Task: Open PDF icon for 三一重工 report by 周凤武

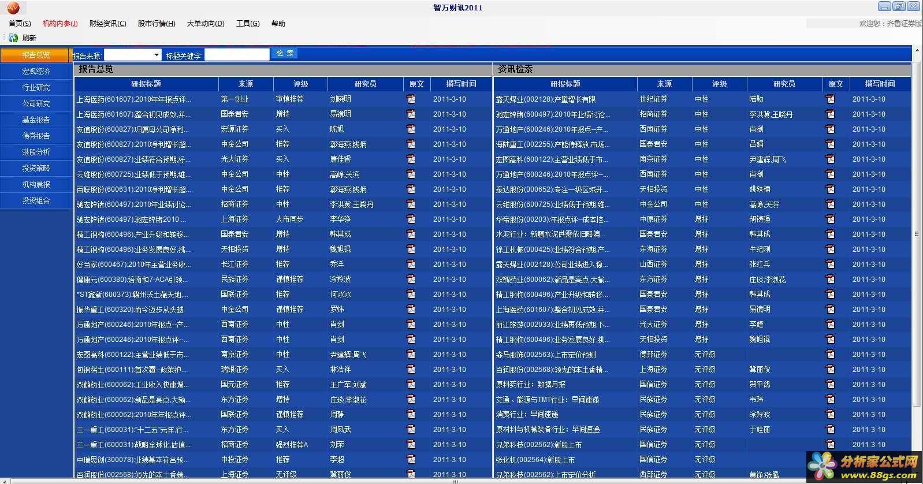Action: pyautogui.click(x=411, y=429)
